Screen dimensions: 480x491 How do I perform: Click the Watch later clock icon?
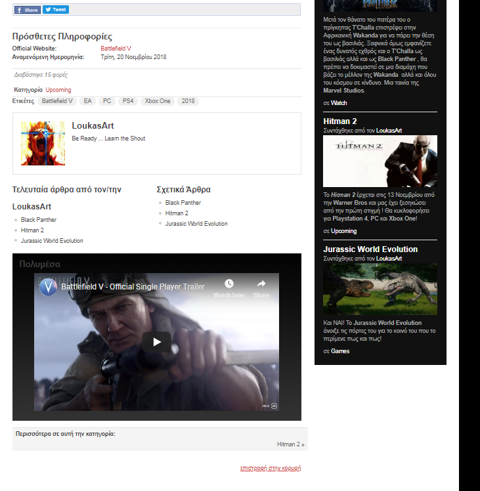coord(229,284)
